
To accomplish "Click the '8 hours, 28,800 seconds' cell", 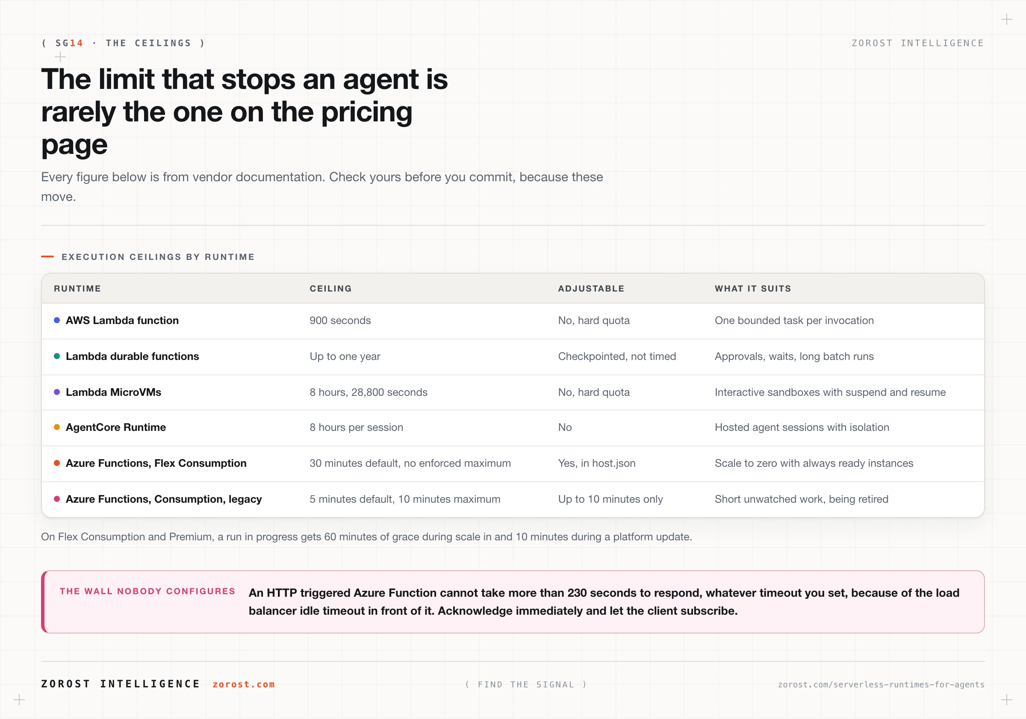I will (369, 392).
